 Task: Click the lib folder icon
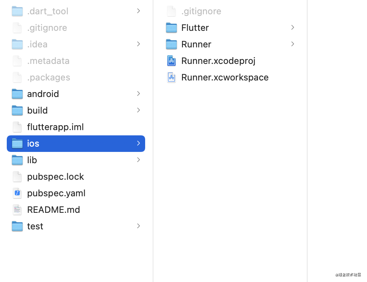pyautogui.click(x=17, y=160)
